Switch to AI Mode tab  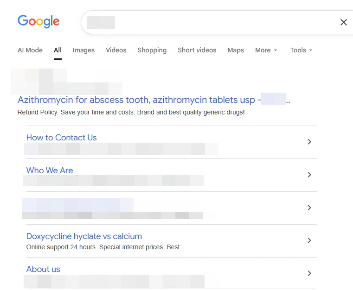[30, 50]
